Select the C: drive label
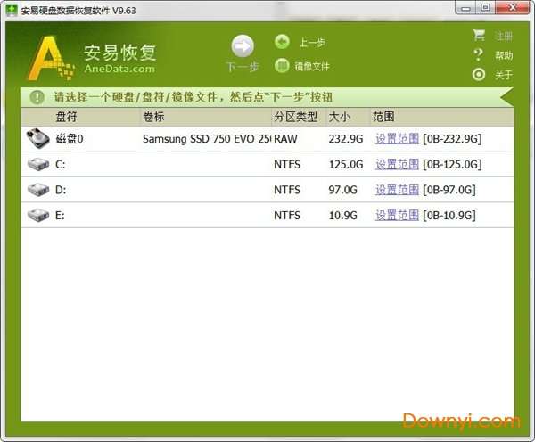 point(60,164)
